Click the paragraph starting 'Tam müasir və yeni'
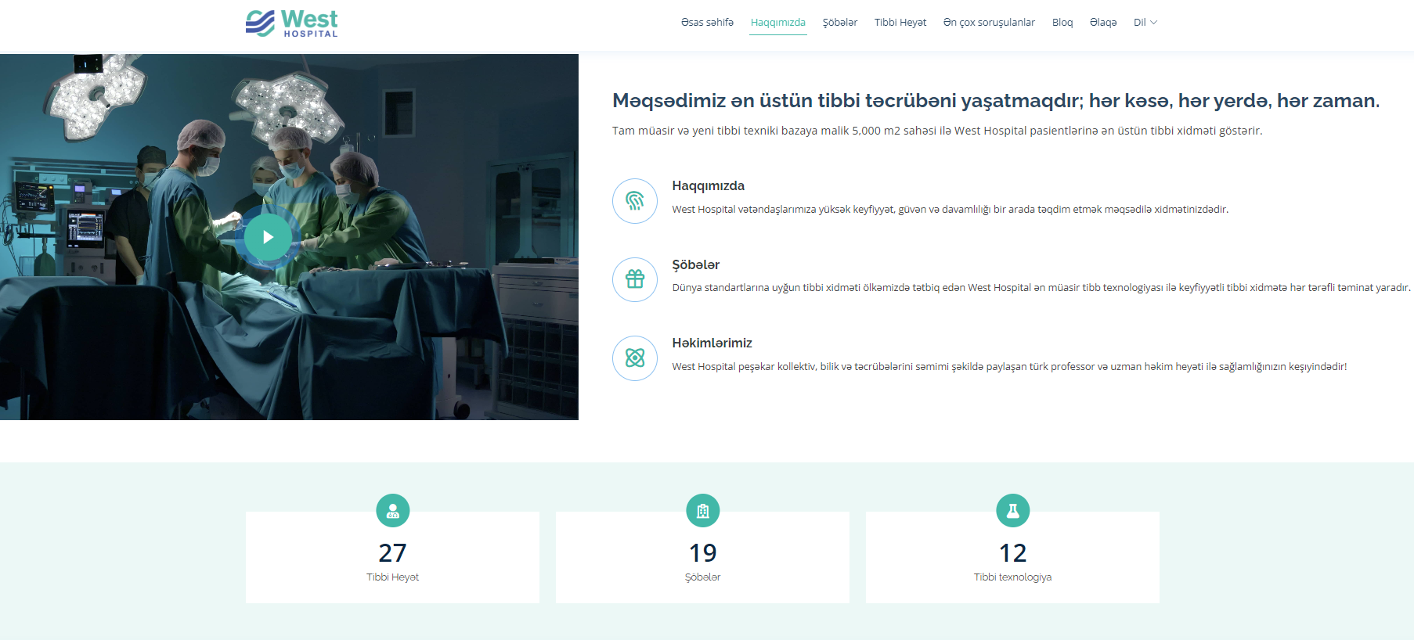This screenshot has height=640, width=1414. coord(937,131)
